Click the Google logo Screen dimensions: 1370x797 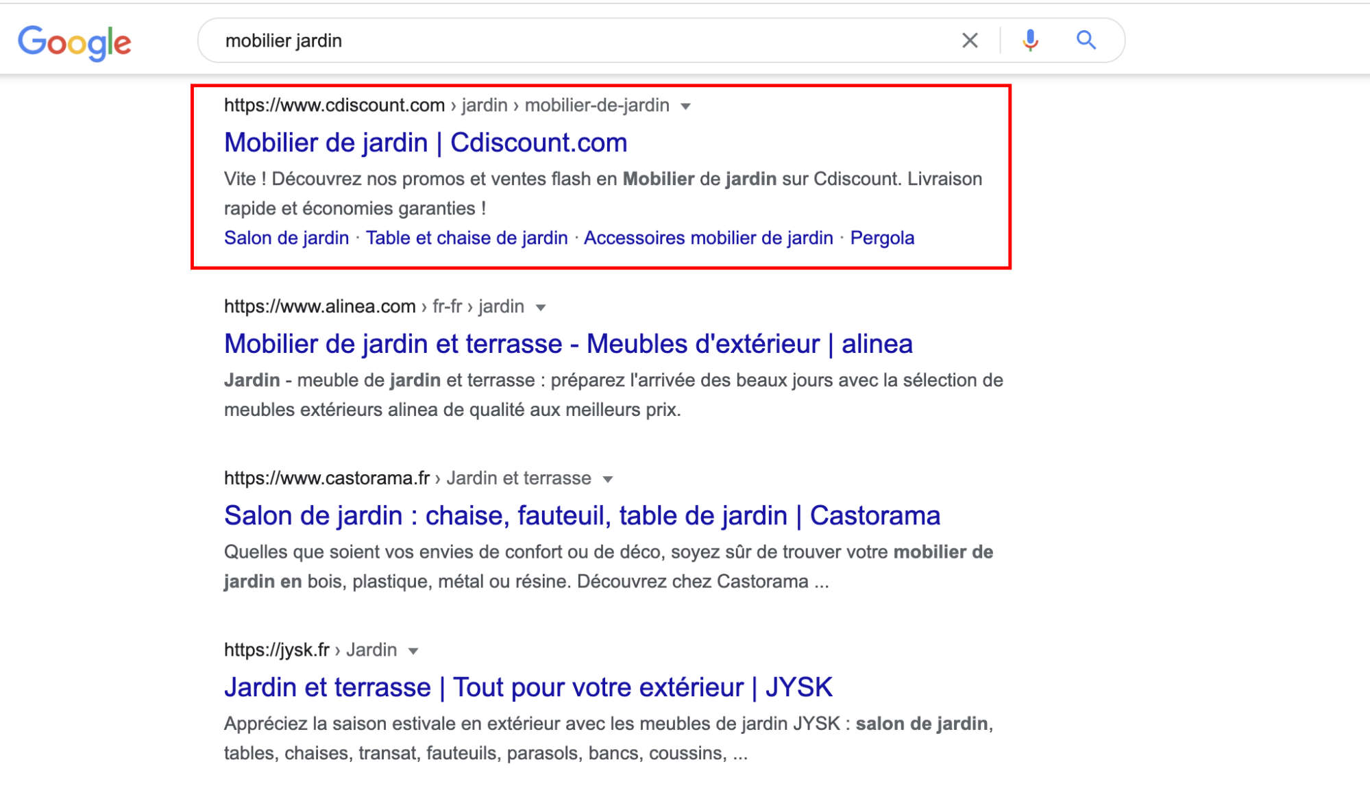point(74,42)
